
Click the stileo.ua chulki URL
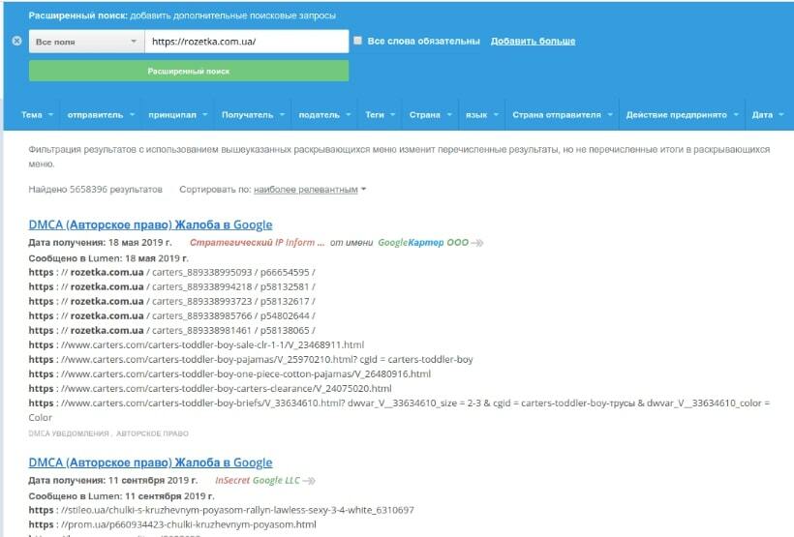click(222, 510)
